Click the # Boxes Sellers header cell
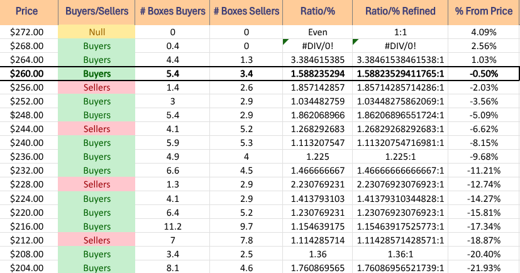The image size is (520, 273). [x=246, y=12]
